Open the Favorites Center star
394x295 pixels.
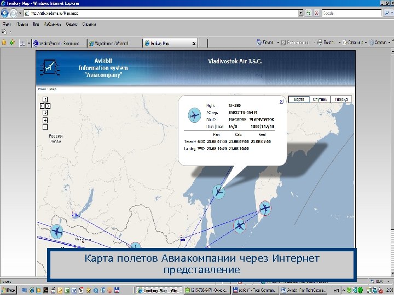tap(4, 43)
